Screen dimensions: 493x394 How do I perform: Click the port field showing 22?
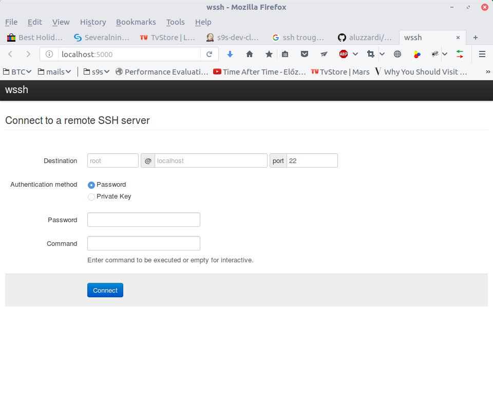pos(312,160)
